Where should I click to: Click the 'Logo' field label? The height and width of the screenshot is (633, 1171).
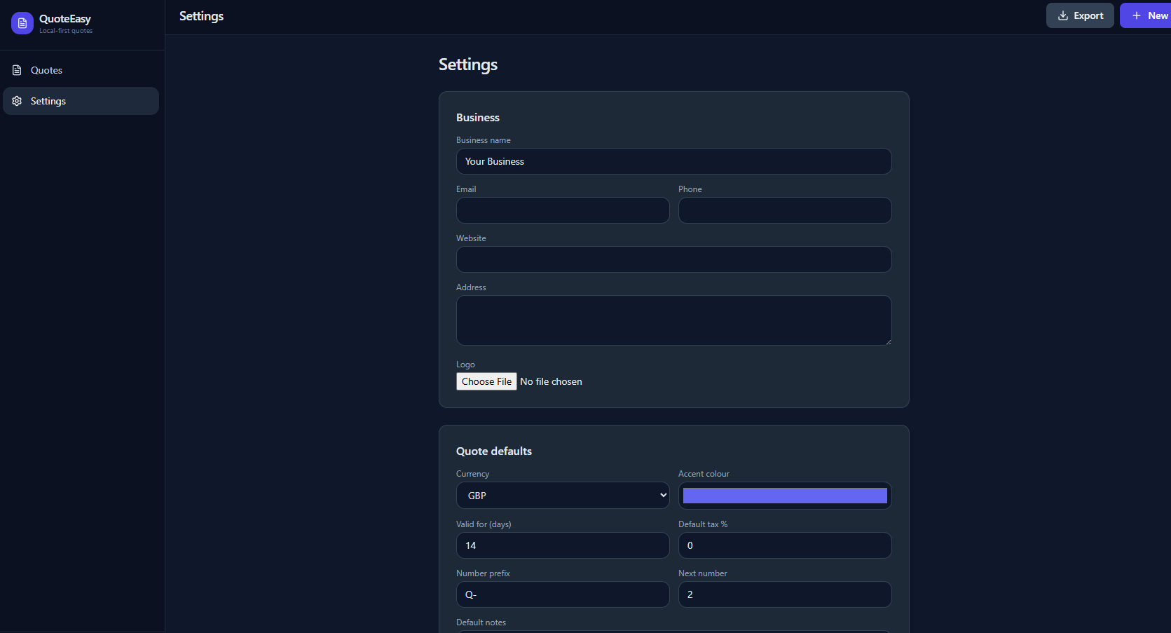(465, 365)
